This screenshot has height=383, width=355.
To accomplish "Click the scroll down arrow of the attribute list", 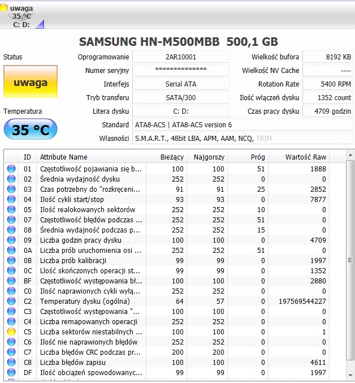I will coord(350,376).
